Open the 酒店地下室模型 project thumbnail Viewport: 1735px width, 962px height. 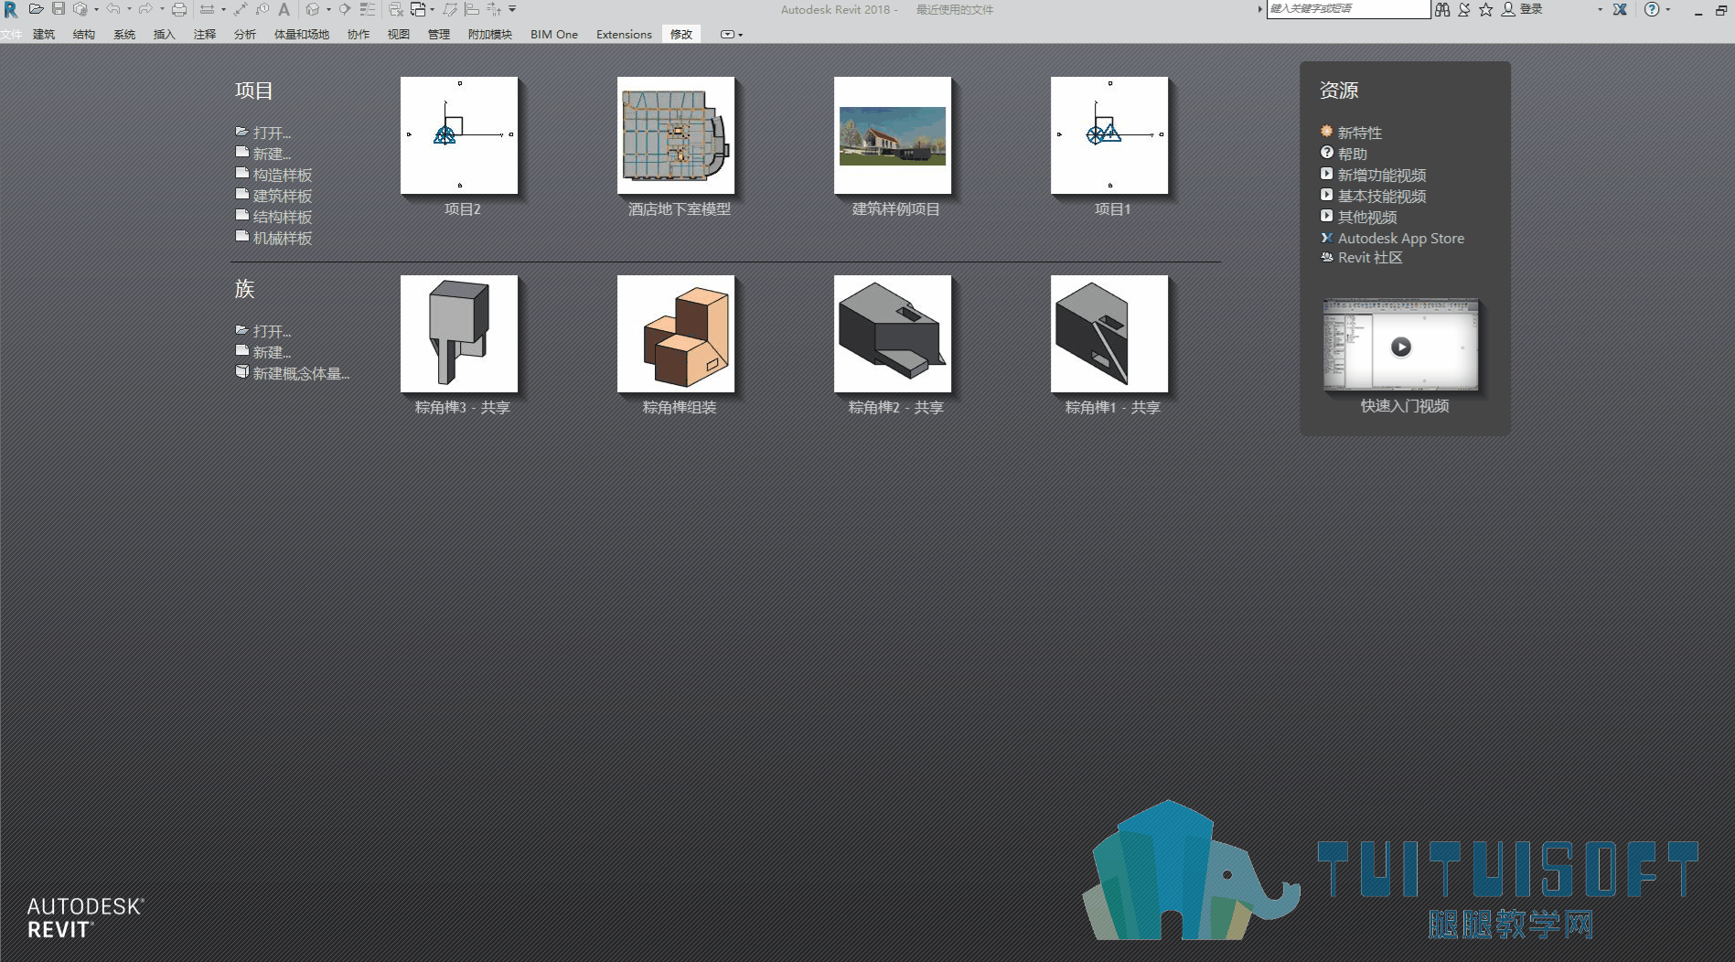676,135
